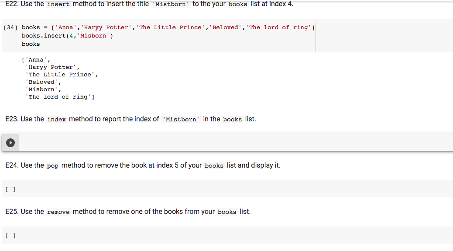Click the E22 insert method instruction text

(149, 4)
